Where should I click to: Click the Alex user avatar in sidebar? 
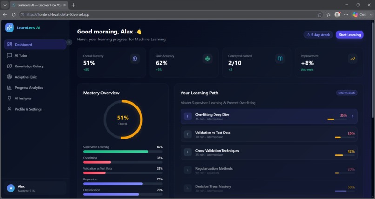(11, 188)
